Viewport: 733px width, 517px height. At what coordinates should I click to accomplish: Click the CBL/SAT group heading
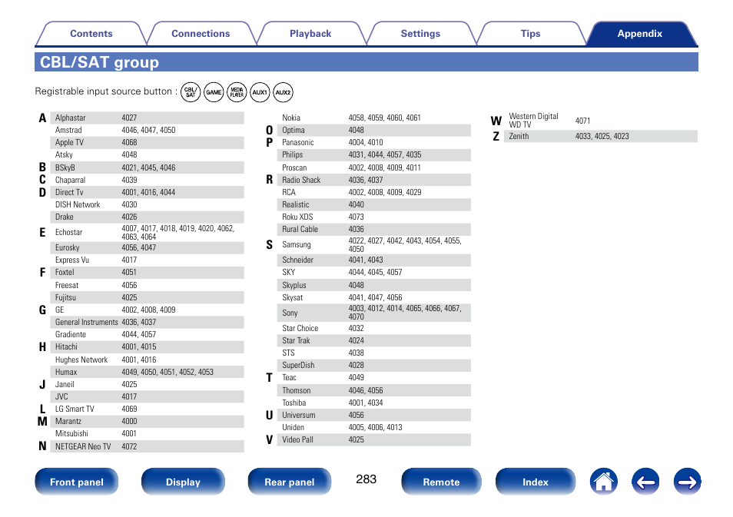99,62
